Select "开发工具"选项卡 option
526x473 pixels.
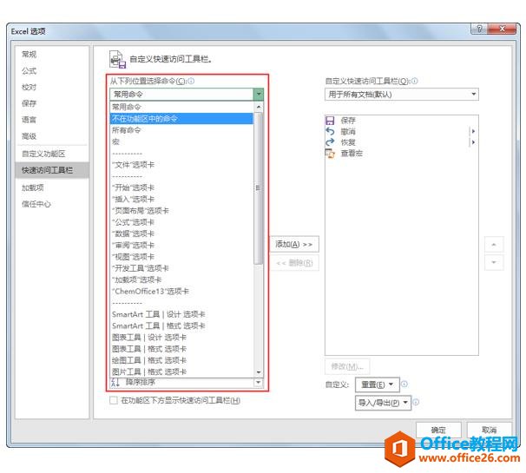(x=181, y=268)
